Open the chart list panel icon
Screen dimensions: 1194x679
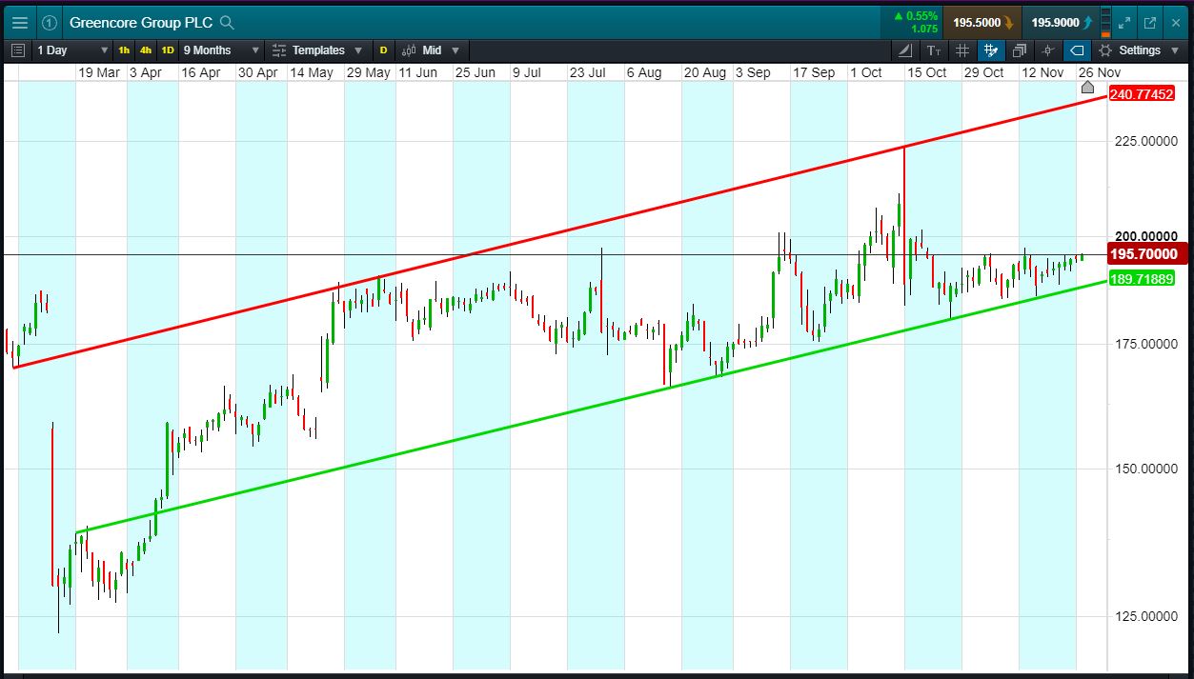click(x=18, y=50)
